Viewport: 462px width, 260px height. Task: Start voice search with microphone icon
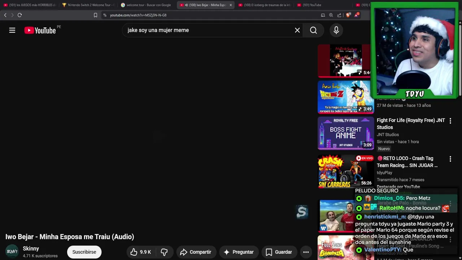(x=336, y=30)
